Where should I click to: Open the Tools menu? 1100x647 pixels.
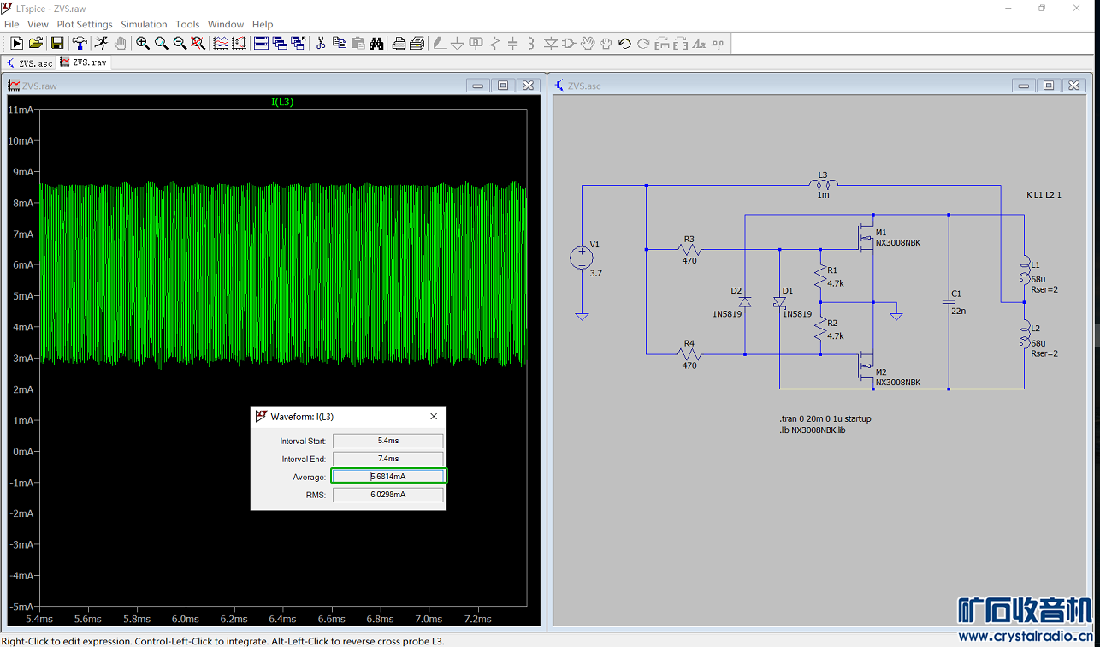pyautogui.click(x=187, y=24)
